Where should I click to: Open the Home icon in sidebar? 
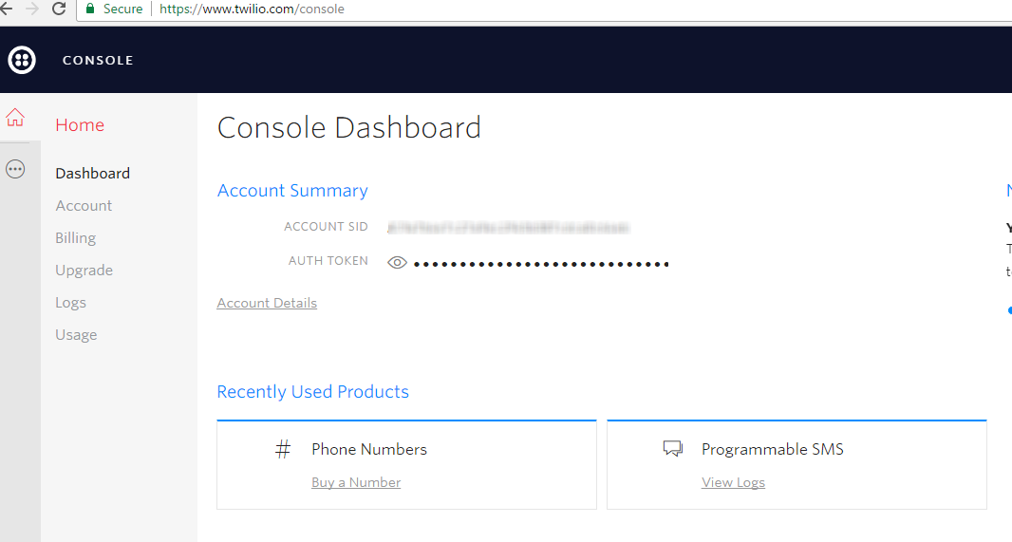(15, 118)
